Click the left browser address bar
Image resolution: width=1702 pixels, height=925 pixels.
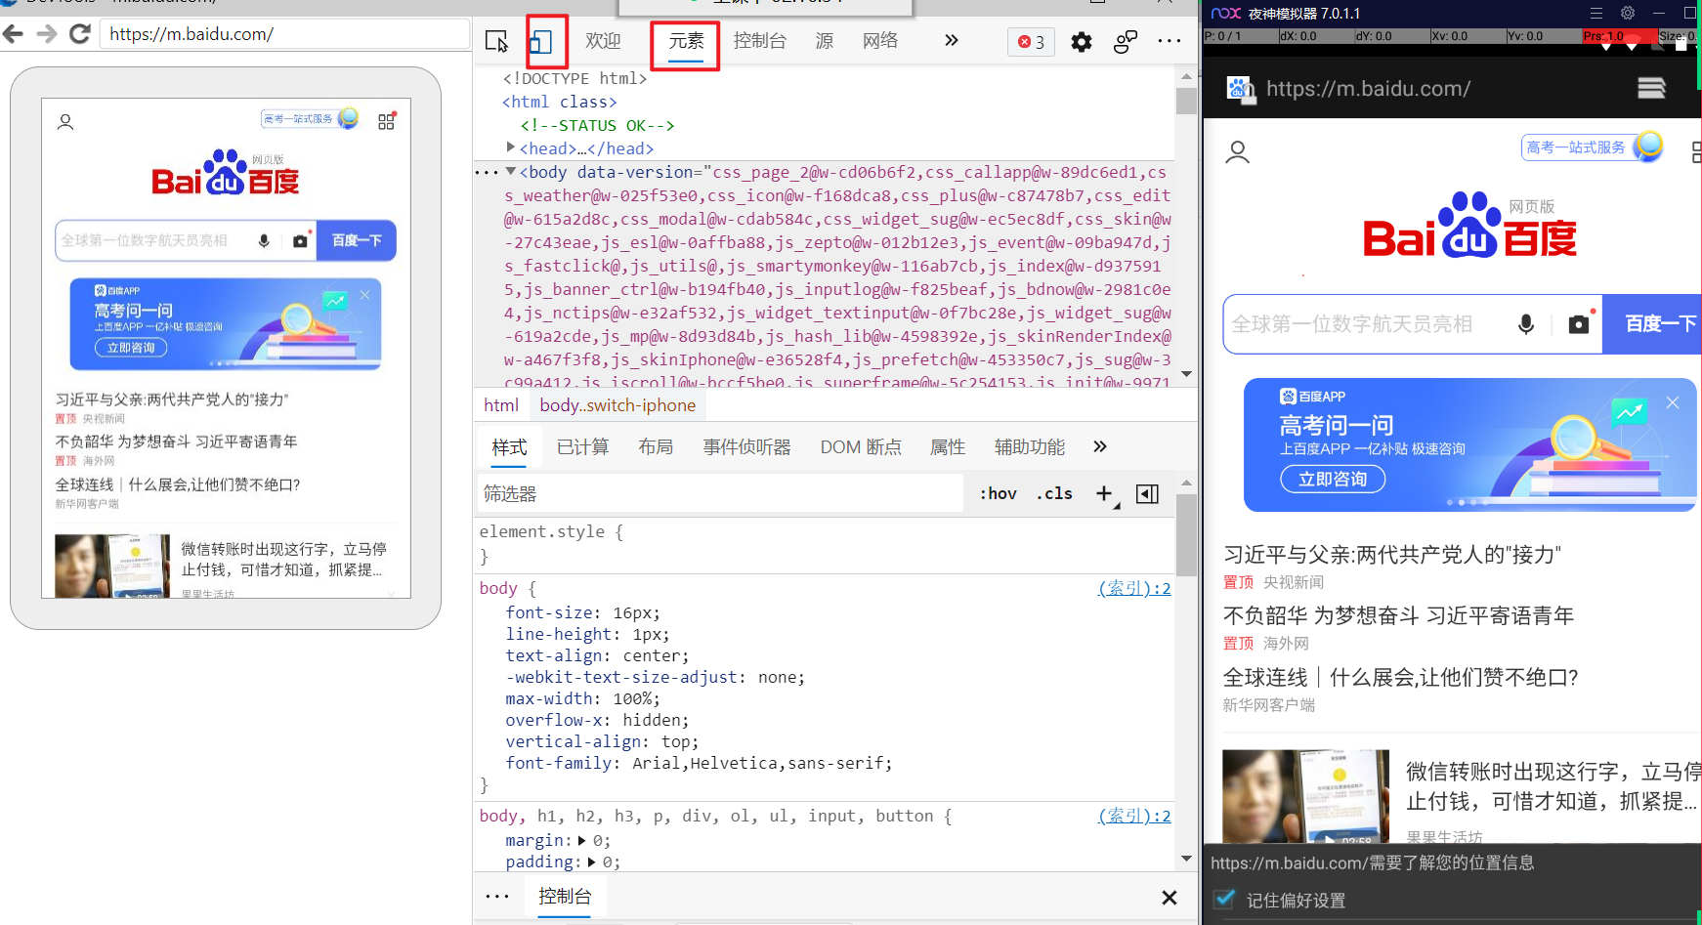click(284, 34)
